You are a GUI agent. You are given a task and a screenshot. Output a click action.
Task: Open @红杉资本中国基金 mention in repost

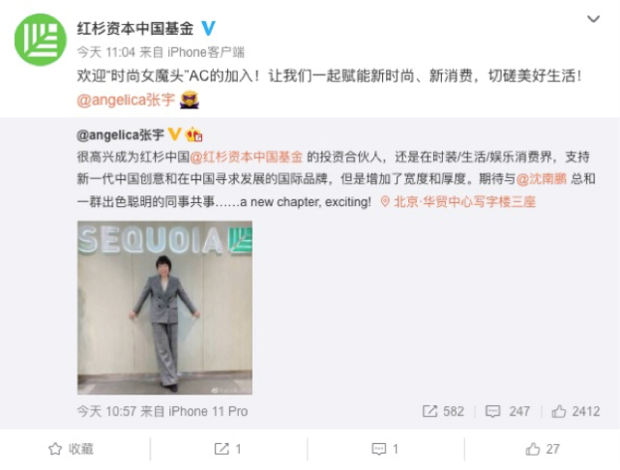[x=247, y=157]
